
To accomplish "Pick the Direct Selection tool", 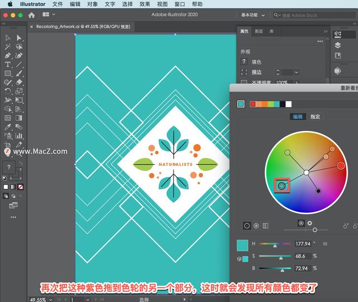I will (x=19, y=38).
